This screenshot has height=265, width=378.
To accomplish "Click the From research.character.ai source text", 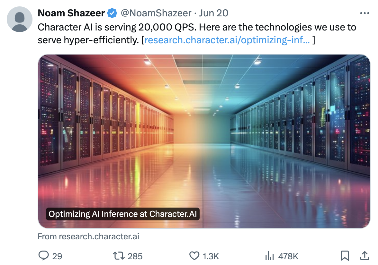I will 88,236.
